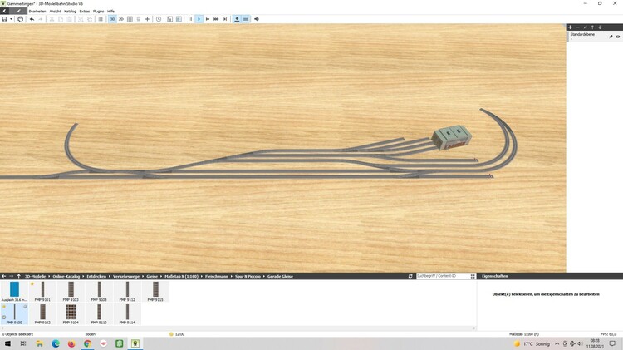
Task: Open the Katalog menu
Action: tap(71, 12)
